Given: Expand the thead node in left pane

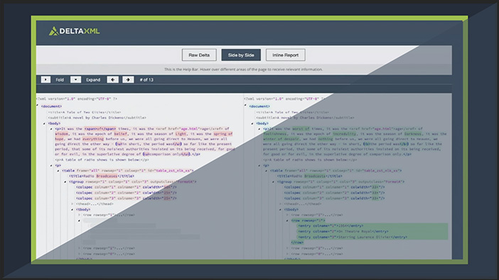Looking at the screenshot, I should (x=72, y=204).
